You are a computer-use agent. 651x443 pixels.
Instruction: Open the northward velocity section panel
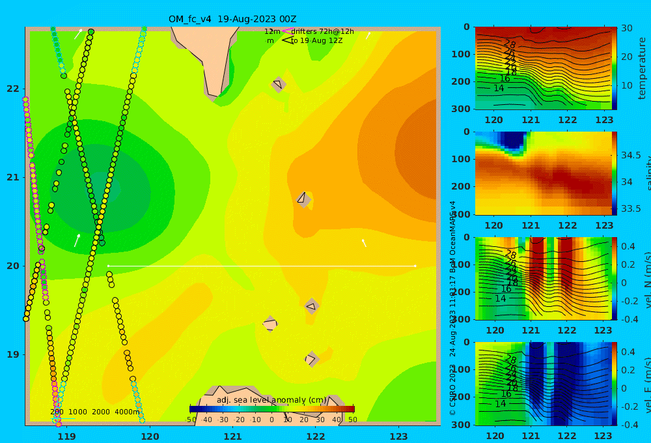tap(543, 278)
